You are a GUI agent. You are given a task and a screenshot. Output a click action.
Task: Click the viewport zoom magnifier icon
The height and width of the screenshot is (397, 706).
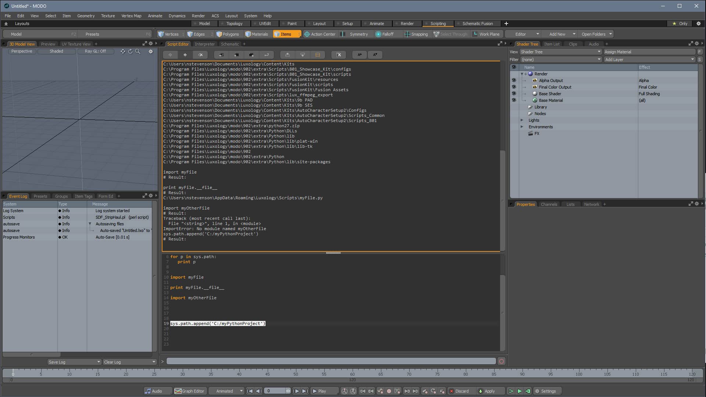pyautogui.click(x=138, y=51)
